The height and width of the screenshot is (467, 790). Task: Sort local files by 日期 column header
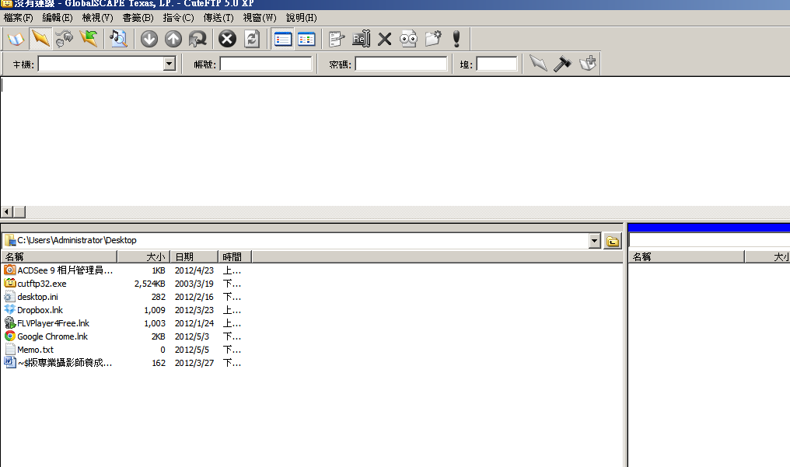pyautogui.click(x=194, y=257)
